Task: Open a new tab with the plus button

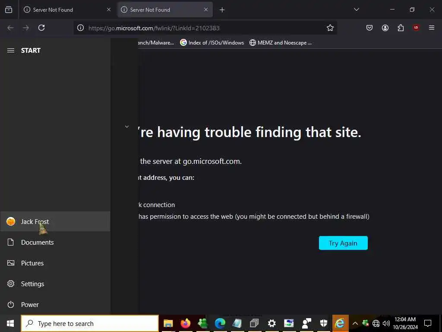Action: click(x=222, y=10)
